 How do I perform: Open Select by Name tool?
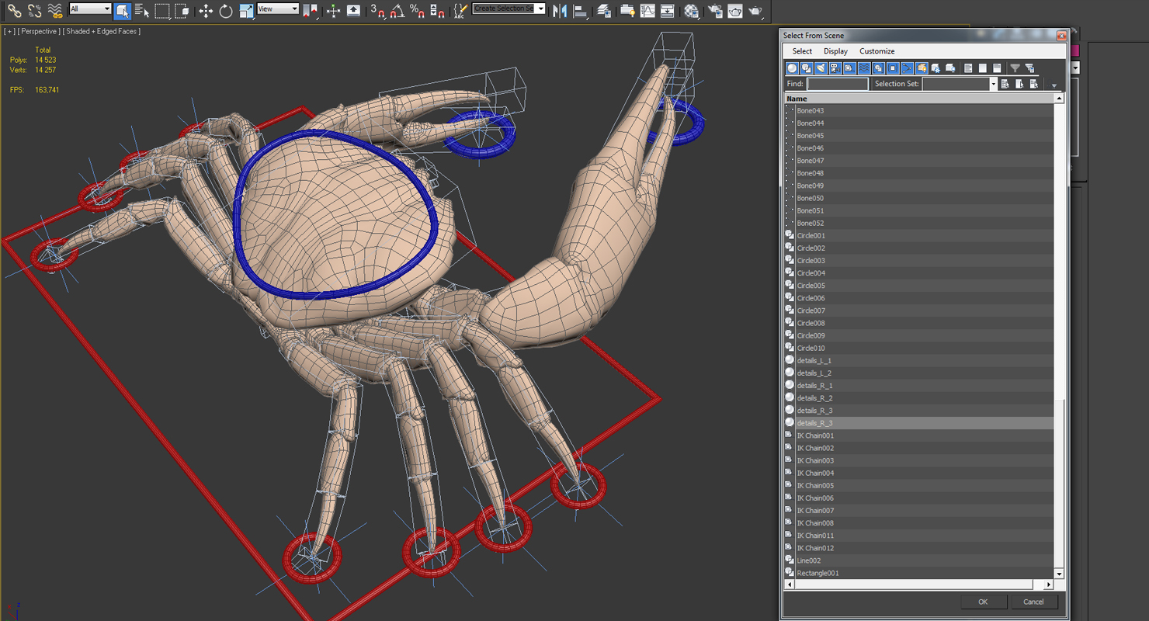[x=141, y=11]
